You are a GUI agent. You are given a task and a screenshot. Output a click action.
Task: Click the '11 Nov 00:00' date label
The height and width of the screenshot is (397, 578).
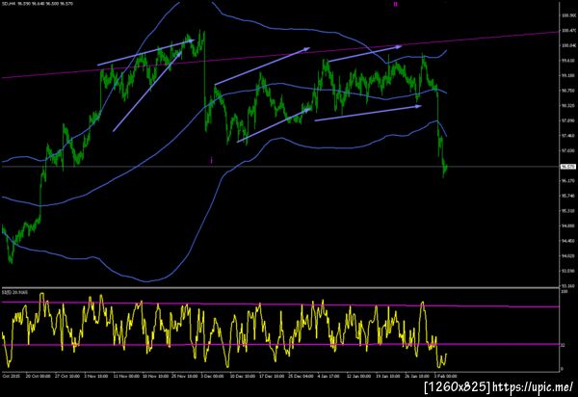click(126, 377)
